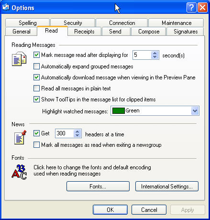The image size is (210, 220).
Task: Open the Signatures tab
Action: [x=186, y=32]
